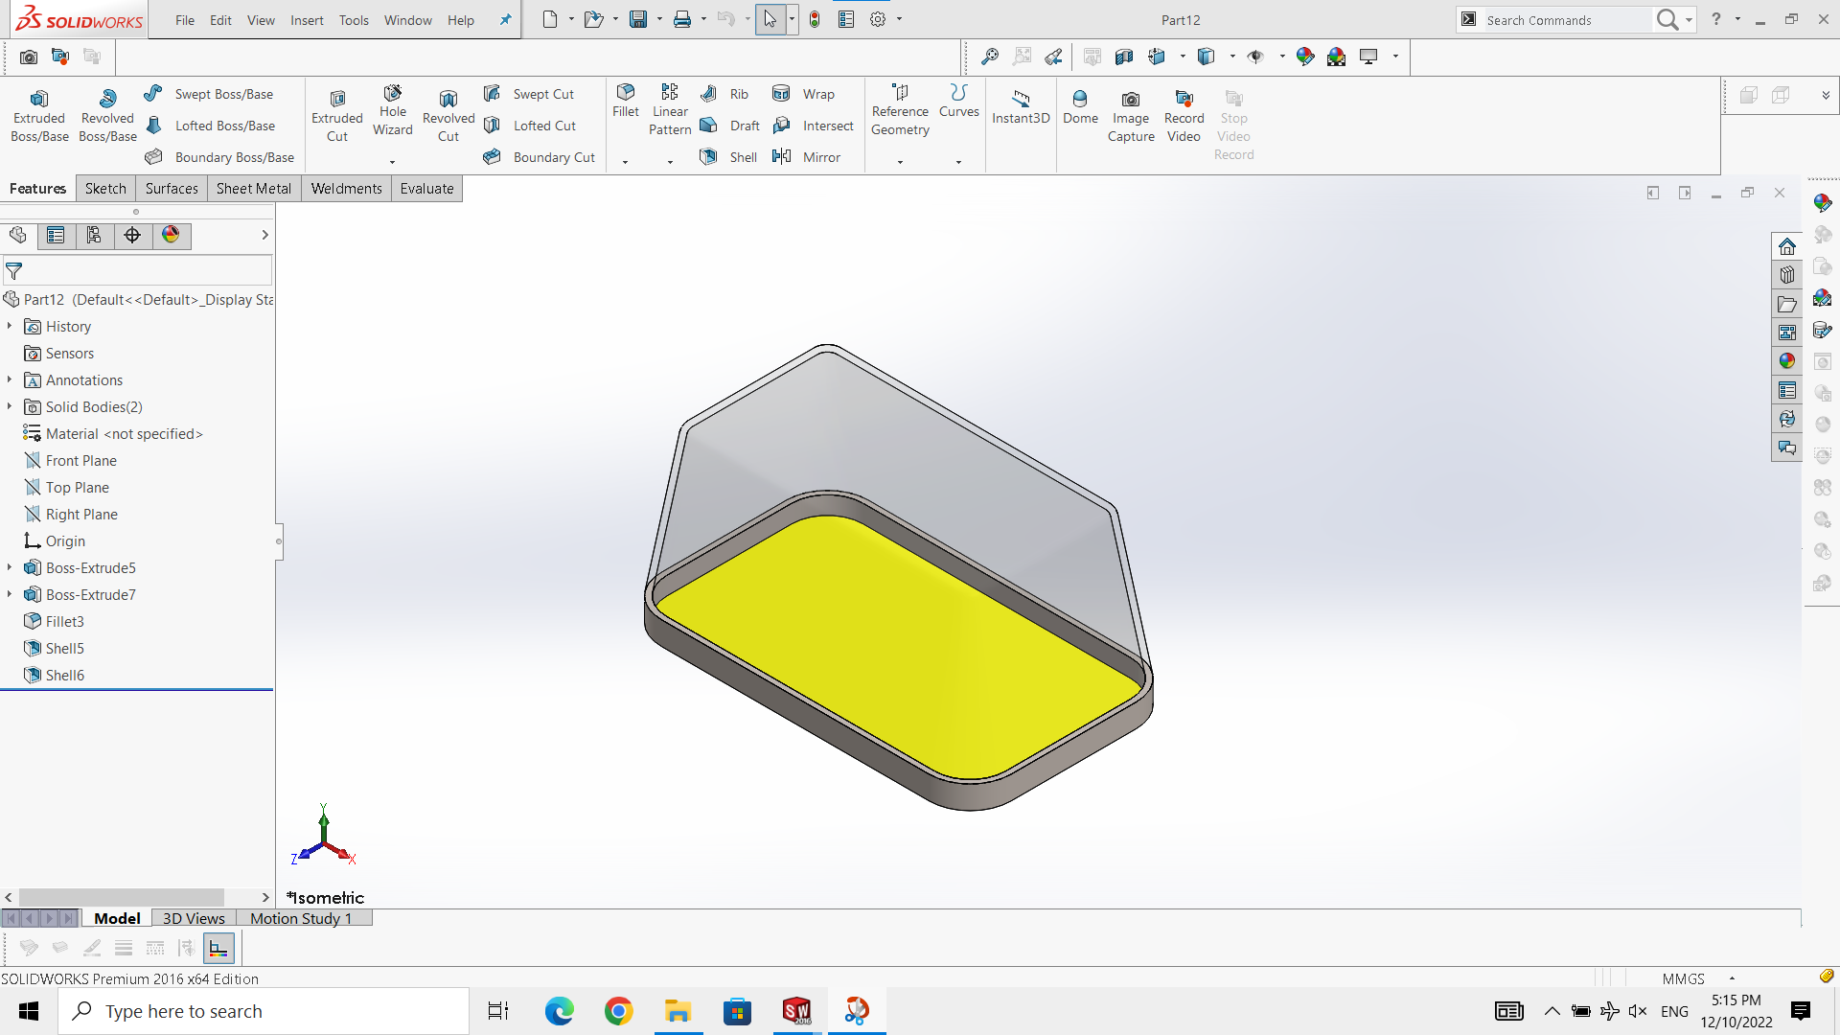Open the Reference Geometry dropdown arrow
1840x1035 pixels.
tap(900, 162)
